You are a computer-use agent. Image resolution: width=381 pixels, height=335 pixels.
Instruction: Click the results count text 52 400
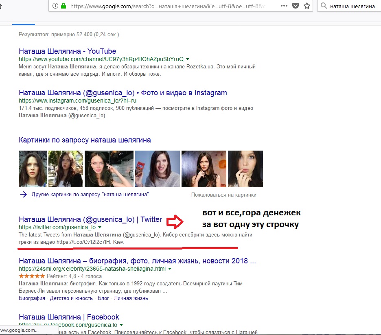tap(69, 35)
